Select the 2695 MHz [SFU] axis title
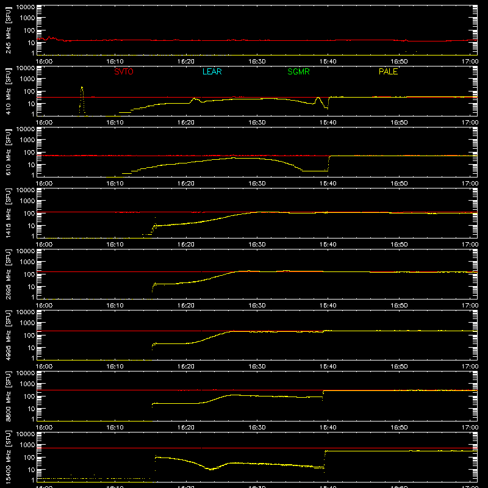Image resolution: width=488 pixels, height=488 pixels. pyautogui.click(x=8, y=274)
